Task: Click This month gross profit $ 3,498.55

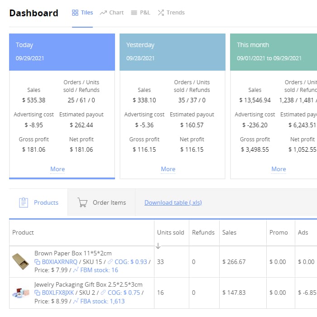Action: click(255, 149)
